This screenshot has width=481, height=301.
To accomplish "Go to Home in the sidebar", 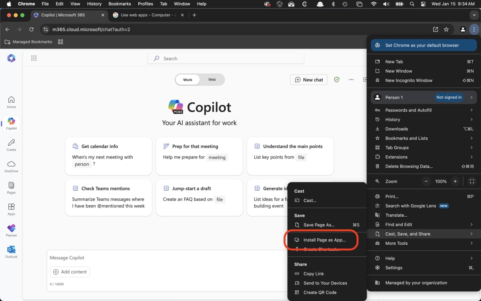I will (x=11, y=102).
